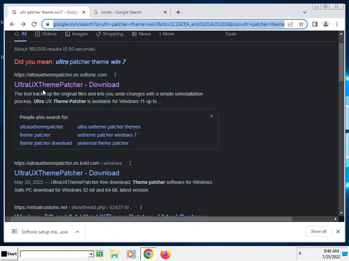The image size is (349, 261).
Task: Switch to the ninite - Google Search tab
Action: click(x=130, y=12)
